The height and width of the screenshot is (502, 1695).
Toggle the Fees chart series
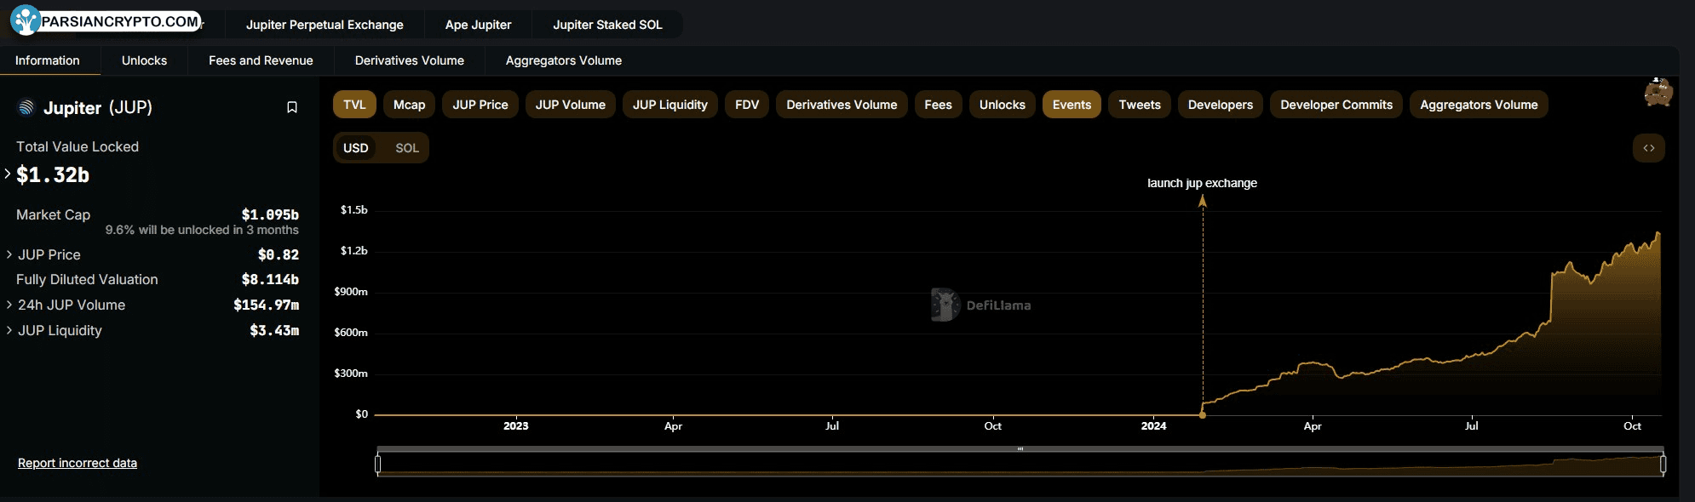click(x=938, y=105)
